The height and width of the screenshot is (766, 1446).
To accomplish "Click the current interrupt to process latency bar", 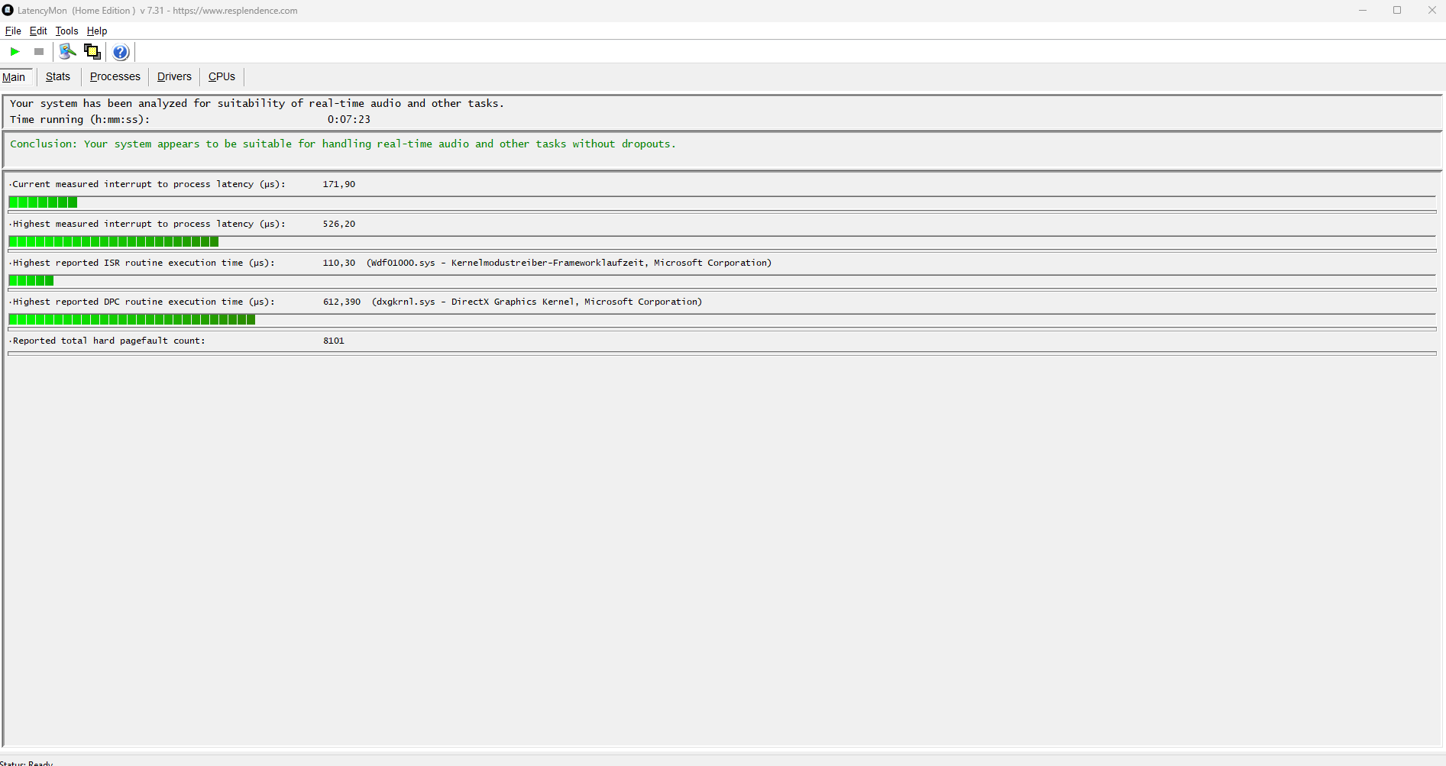I will click(722, 202).
